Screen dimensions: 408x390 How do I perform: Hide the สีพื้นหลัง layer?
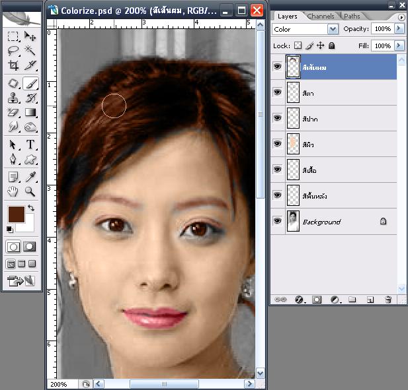pos(277,195)
